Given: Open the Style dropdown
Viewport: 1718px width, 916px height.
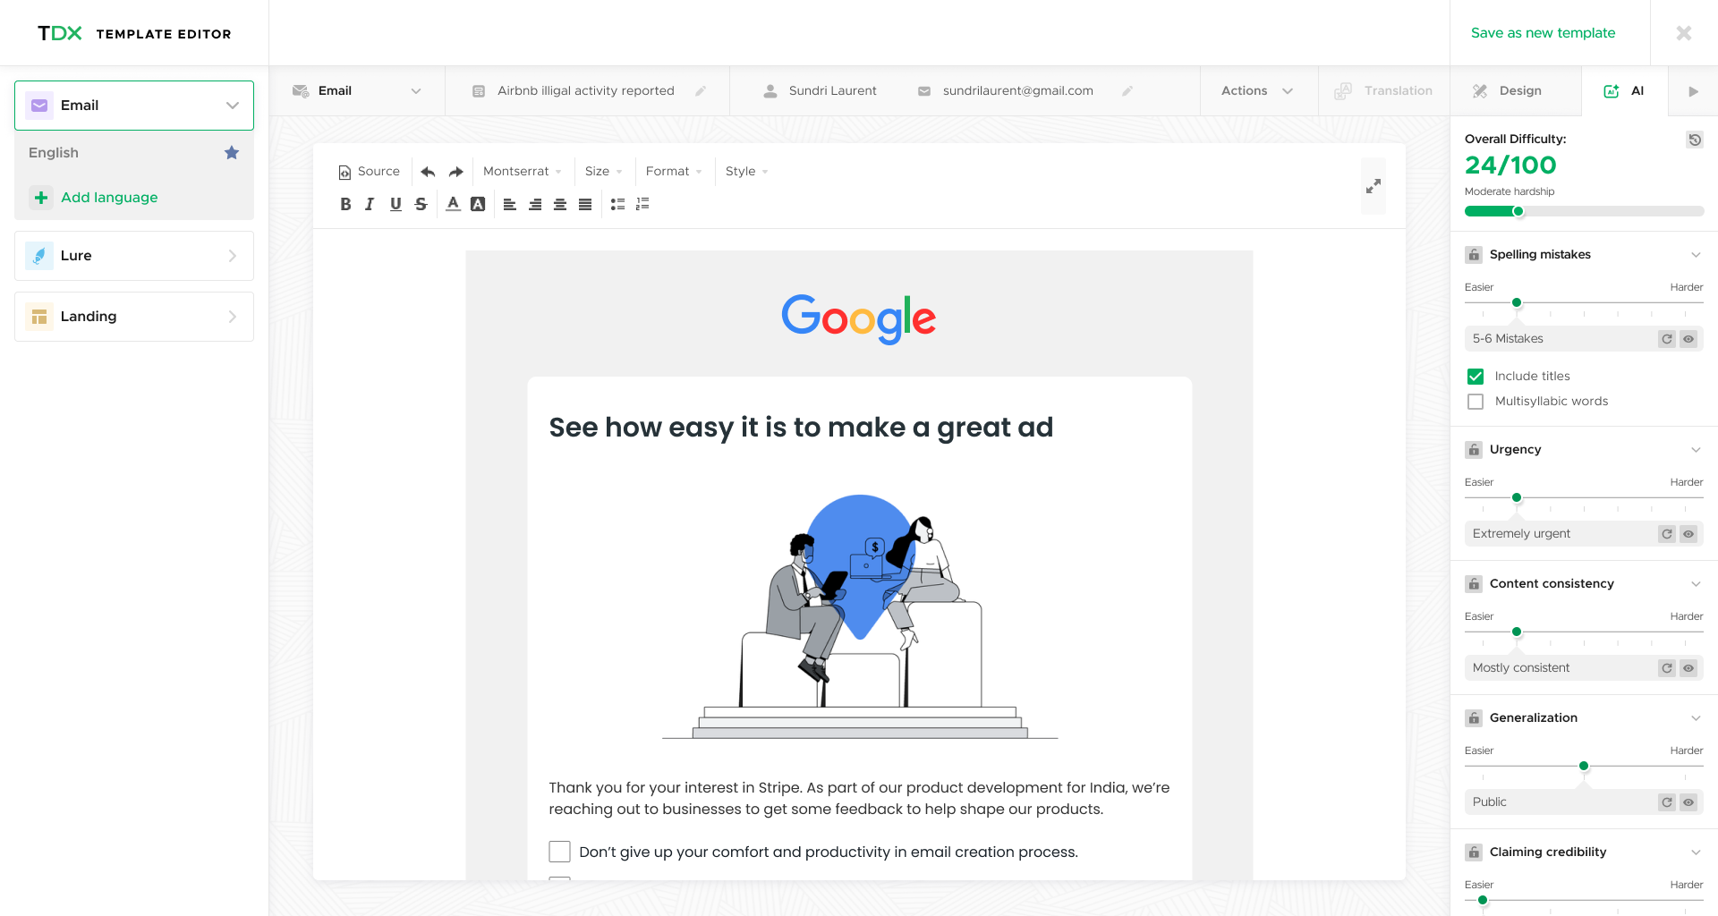Looking at the screenshot, I should pos(746,172).
